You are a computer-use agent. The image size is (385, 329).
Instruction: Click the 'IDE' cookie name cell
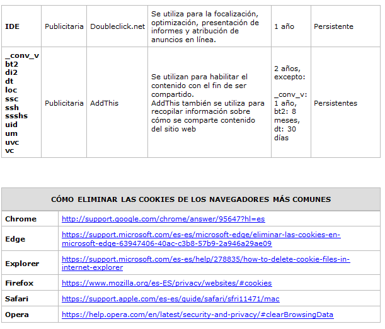point(13,26)
